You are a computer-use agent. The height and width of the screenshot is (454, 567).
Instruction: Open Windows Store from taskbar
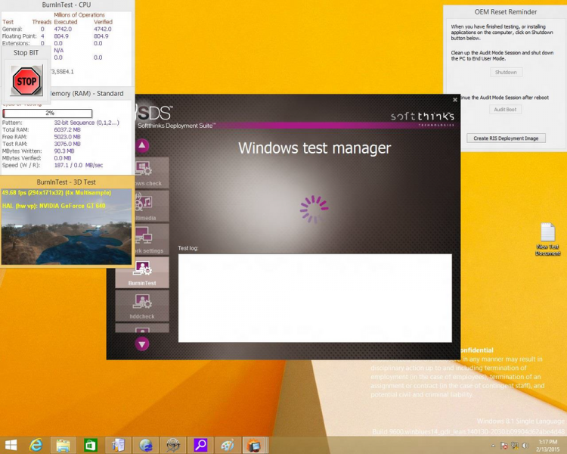pyautogui.click(x=91, y=445)
